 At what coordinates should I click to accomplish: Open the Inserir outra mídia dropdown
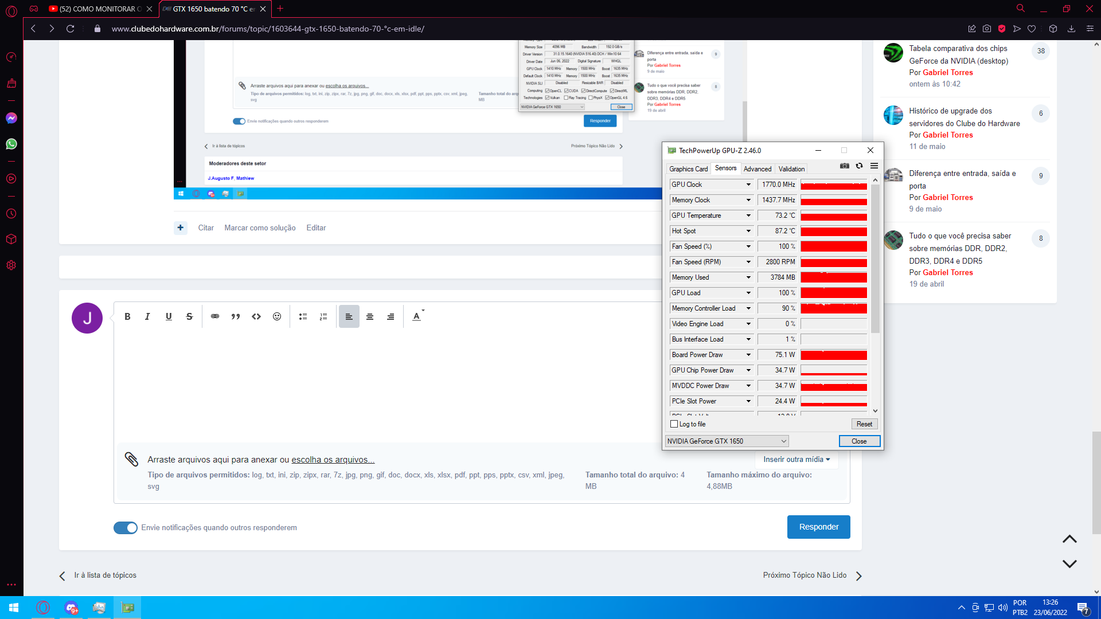click(x=797, y=460)
